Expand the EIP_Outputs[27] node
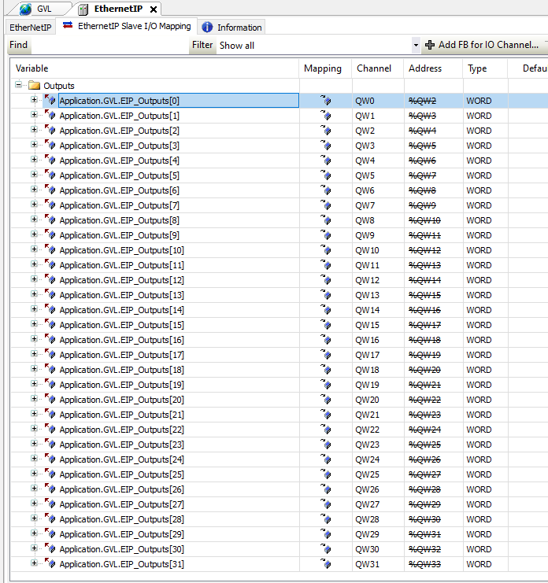The width and height of the screenshot is (548, 583). pos(34,503)
